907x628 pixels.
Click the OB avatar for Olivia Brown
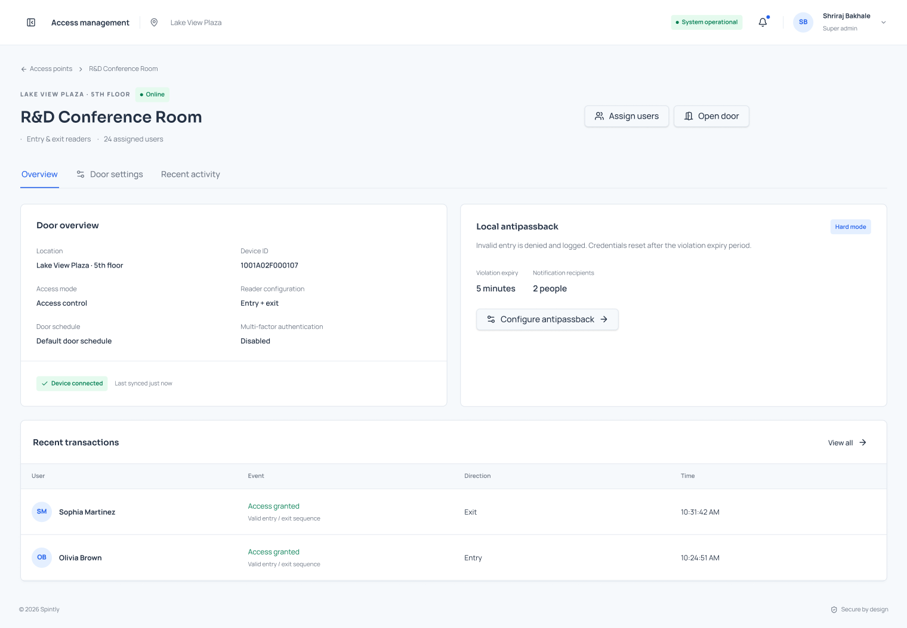pos(42,558)
